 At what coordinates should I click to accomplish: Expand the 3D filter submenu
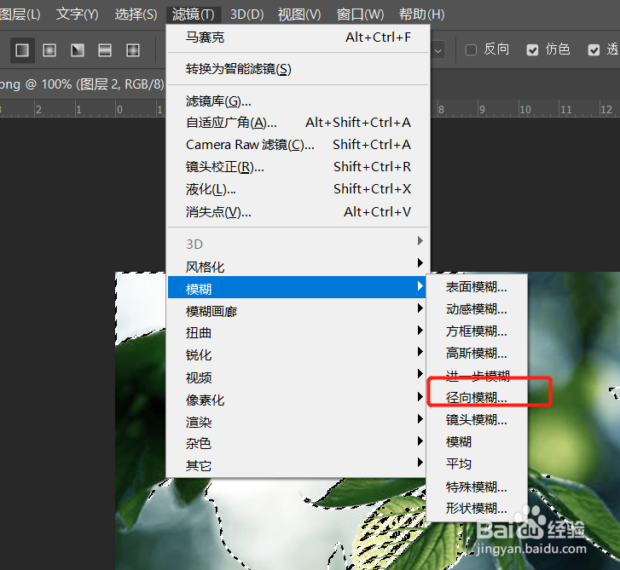[298, 244]
